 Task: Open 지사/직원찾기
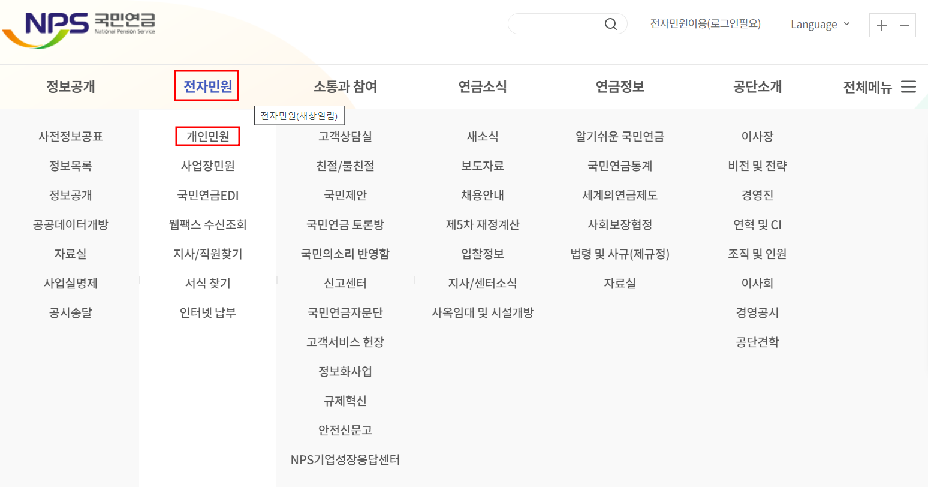tap(207, 254)
